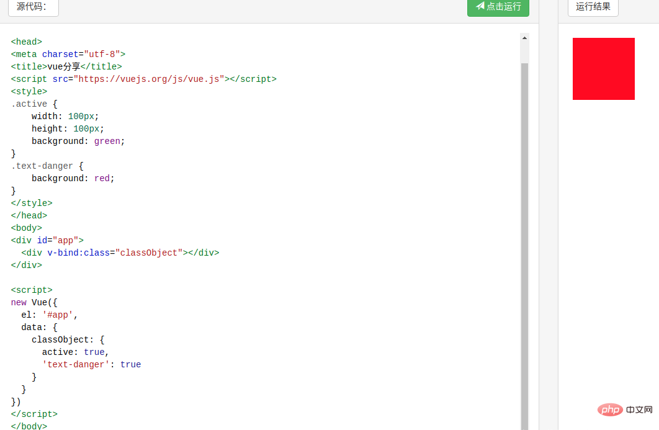Click the 源代码 source code button
Image resolution: width=659 pixels, height=430 pixels.
click(33, 7)
